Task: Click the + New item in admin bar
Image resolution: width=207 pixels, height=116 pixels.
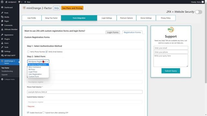Action: point(27,2)
